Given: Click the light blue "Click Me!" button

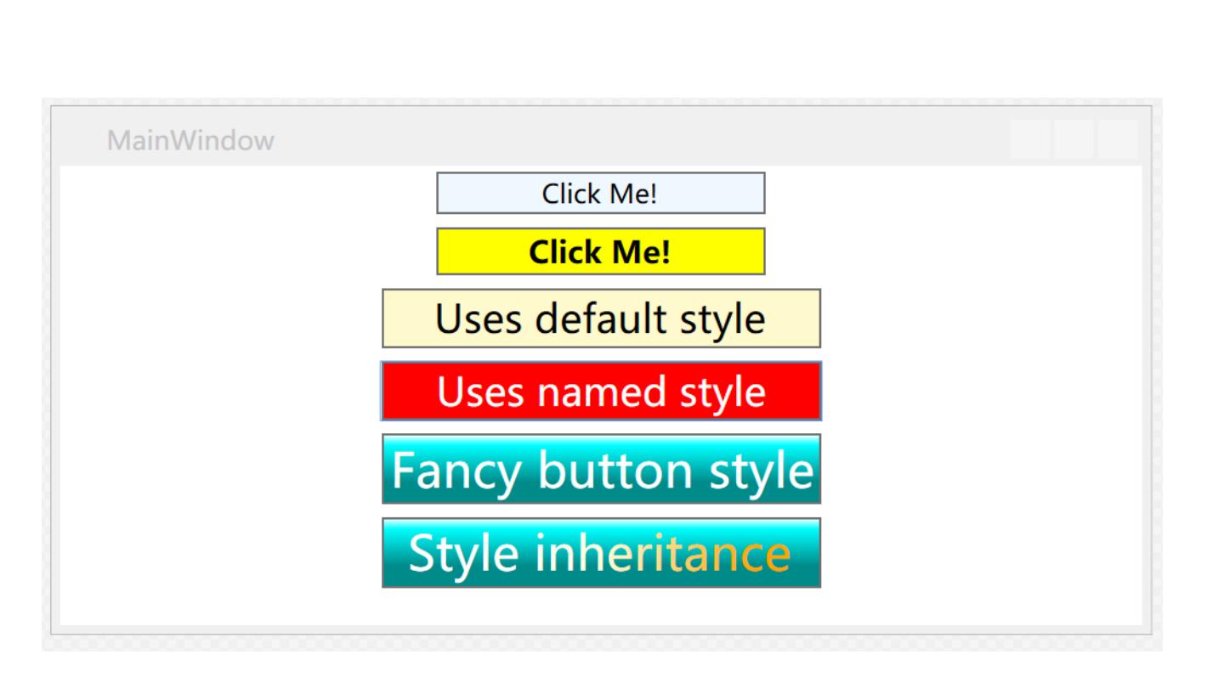Looking at the screenshot, I should 600,194.
